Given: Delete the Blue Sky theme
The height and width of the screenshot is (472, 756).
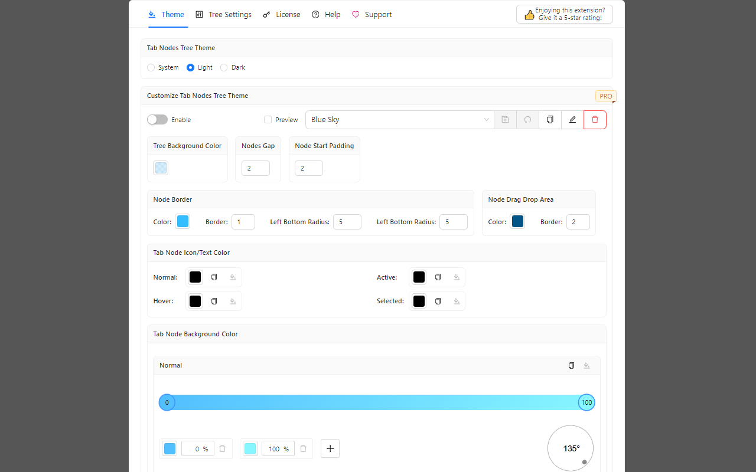Looking at the screenshot, I should pyautogui.click(x=595, y=119).
